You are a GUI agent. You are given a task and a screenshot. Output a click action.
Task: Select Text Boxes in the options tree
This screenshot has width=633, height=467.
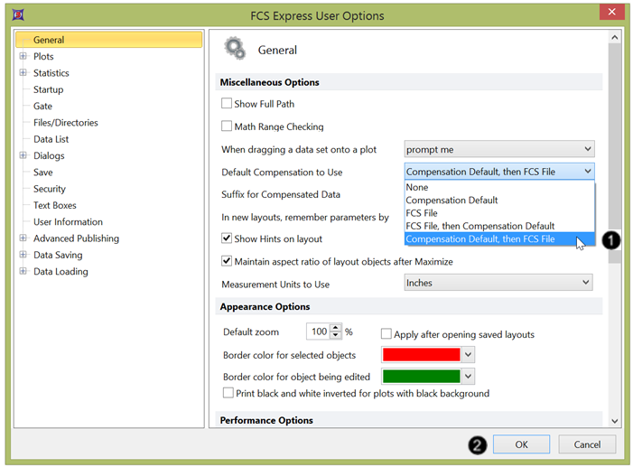pos(55,205)
